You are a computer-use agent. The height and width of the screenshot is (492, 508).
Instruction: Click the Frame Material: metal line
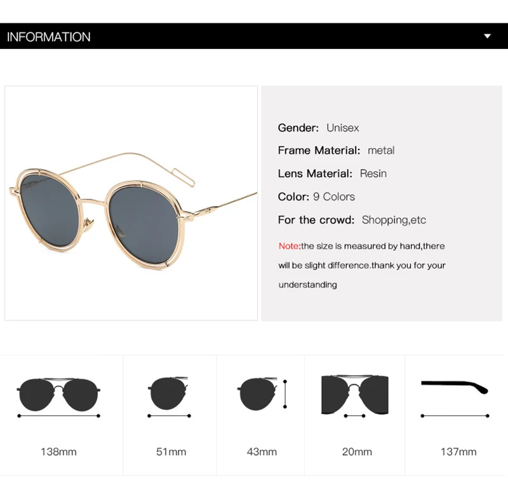(x=337, y=151)
